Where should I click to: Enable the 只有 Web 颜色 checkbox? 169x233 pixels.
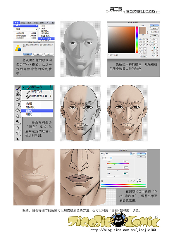[108, 55]
